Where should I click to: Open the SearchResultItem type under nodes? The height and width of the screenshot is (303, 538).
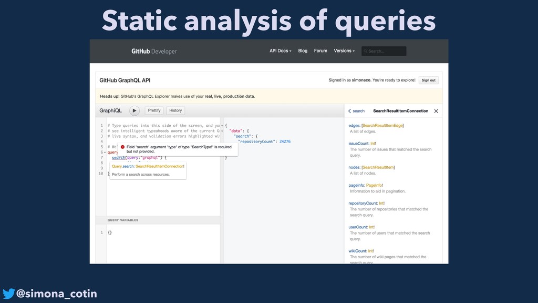[378, 167]
